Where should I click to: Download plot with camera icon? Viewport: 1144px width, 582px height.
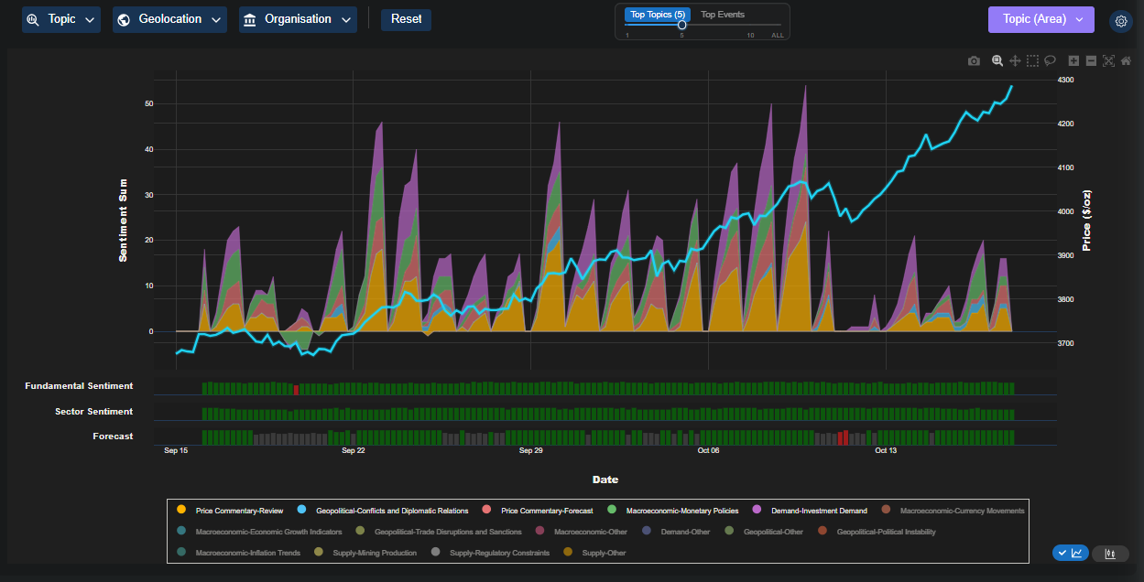pyautogui.click(x=974, y=61)
